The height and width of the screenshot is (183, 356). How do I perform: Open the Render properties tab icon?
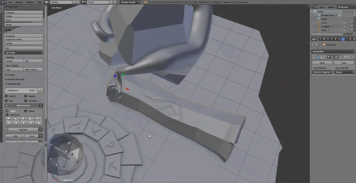tap(321, 39)
